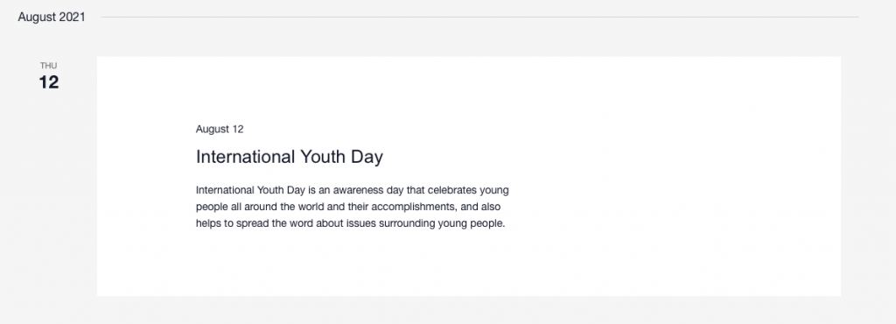The height and width of the screenshot is (324, 896).
Task: Select the August 2021 month heading
Action: (x=52, y=18)
